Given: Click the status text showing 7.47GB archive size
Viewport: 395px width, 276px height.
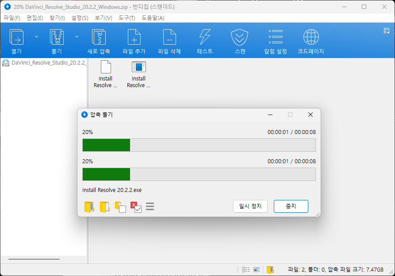Looking at the screenshot, I should tap(336, 270).
